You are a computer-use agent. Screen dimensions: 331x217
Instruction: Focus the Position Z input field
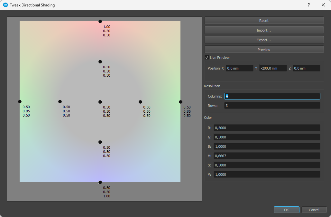[x=306, y=68]
